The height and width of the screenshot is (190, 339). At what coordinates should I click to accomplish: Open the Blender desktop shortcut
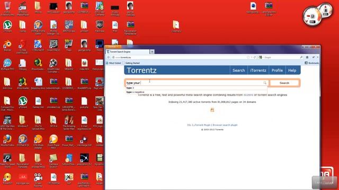pos(7,46)
